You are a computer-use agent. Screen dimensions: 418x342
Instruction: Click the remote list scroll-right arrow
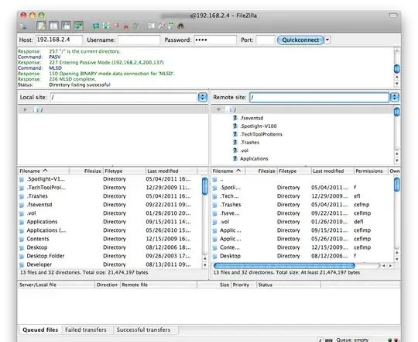pyautogui.click(x=390, y=266)
